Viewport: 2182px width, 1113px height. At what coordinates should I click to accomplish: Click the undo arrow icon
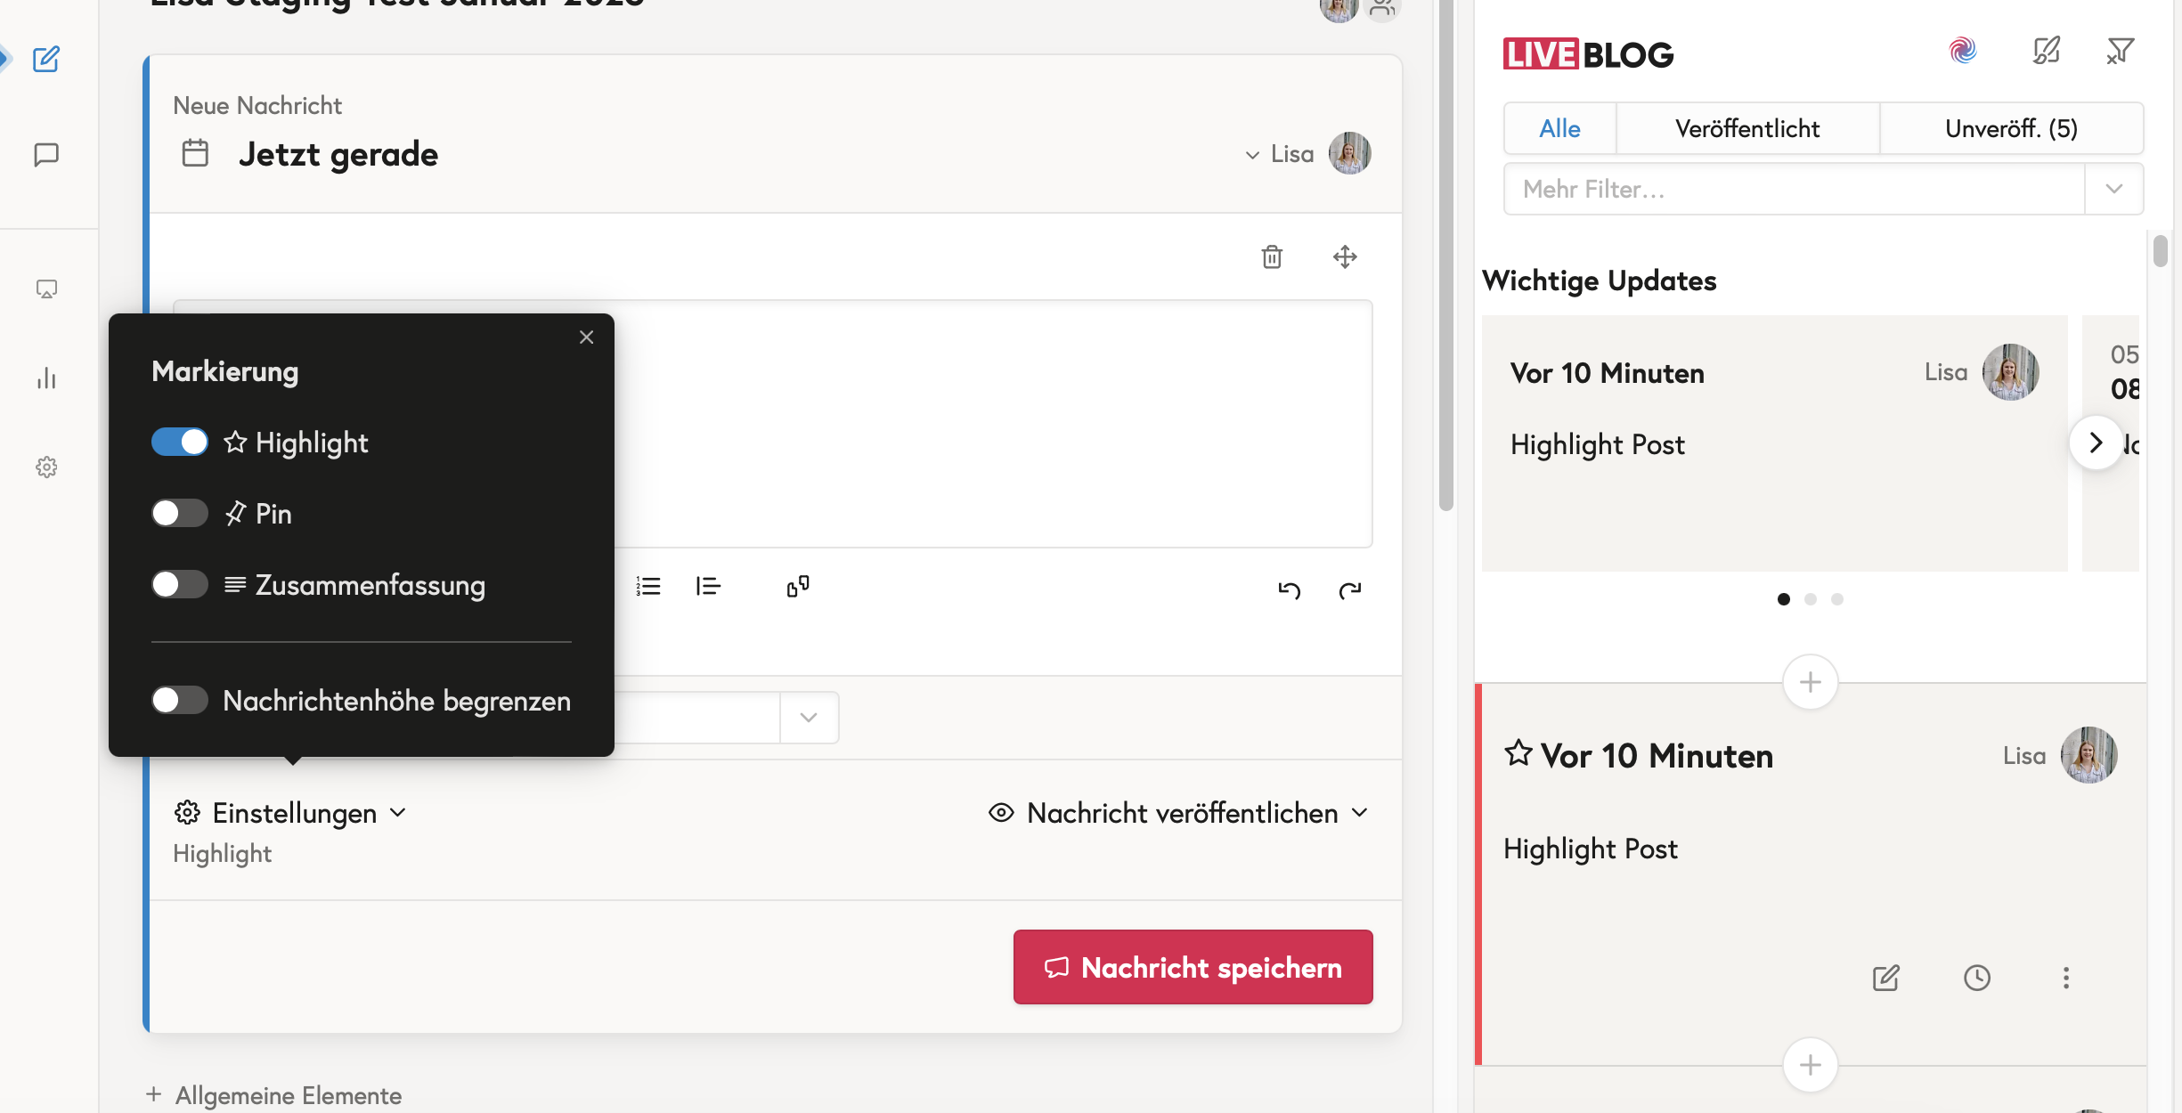(x=1289, y=589)
